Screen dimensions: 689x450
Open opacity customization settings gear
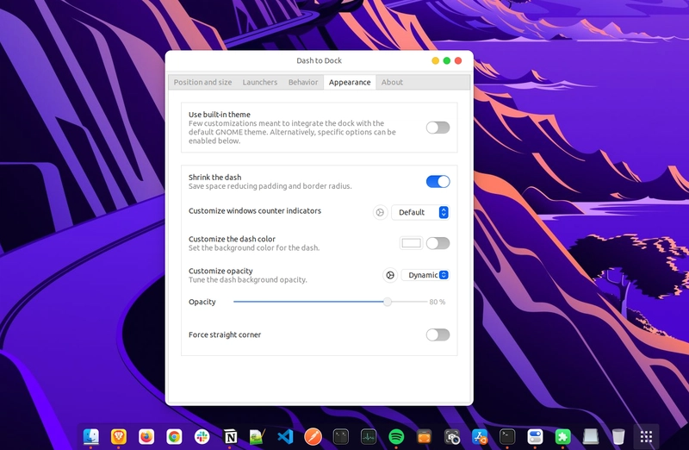pos(390,275)
